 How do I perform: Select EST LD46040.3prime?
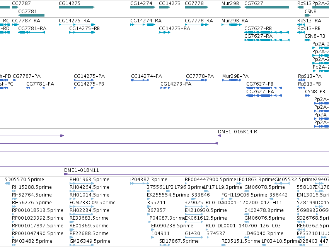tap(264, 234)
